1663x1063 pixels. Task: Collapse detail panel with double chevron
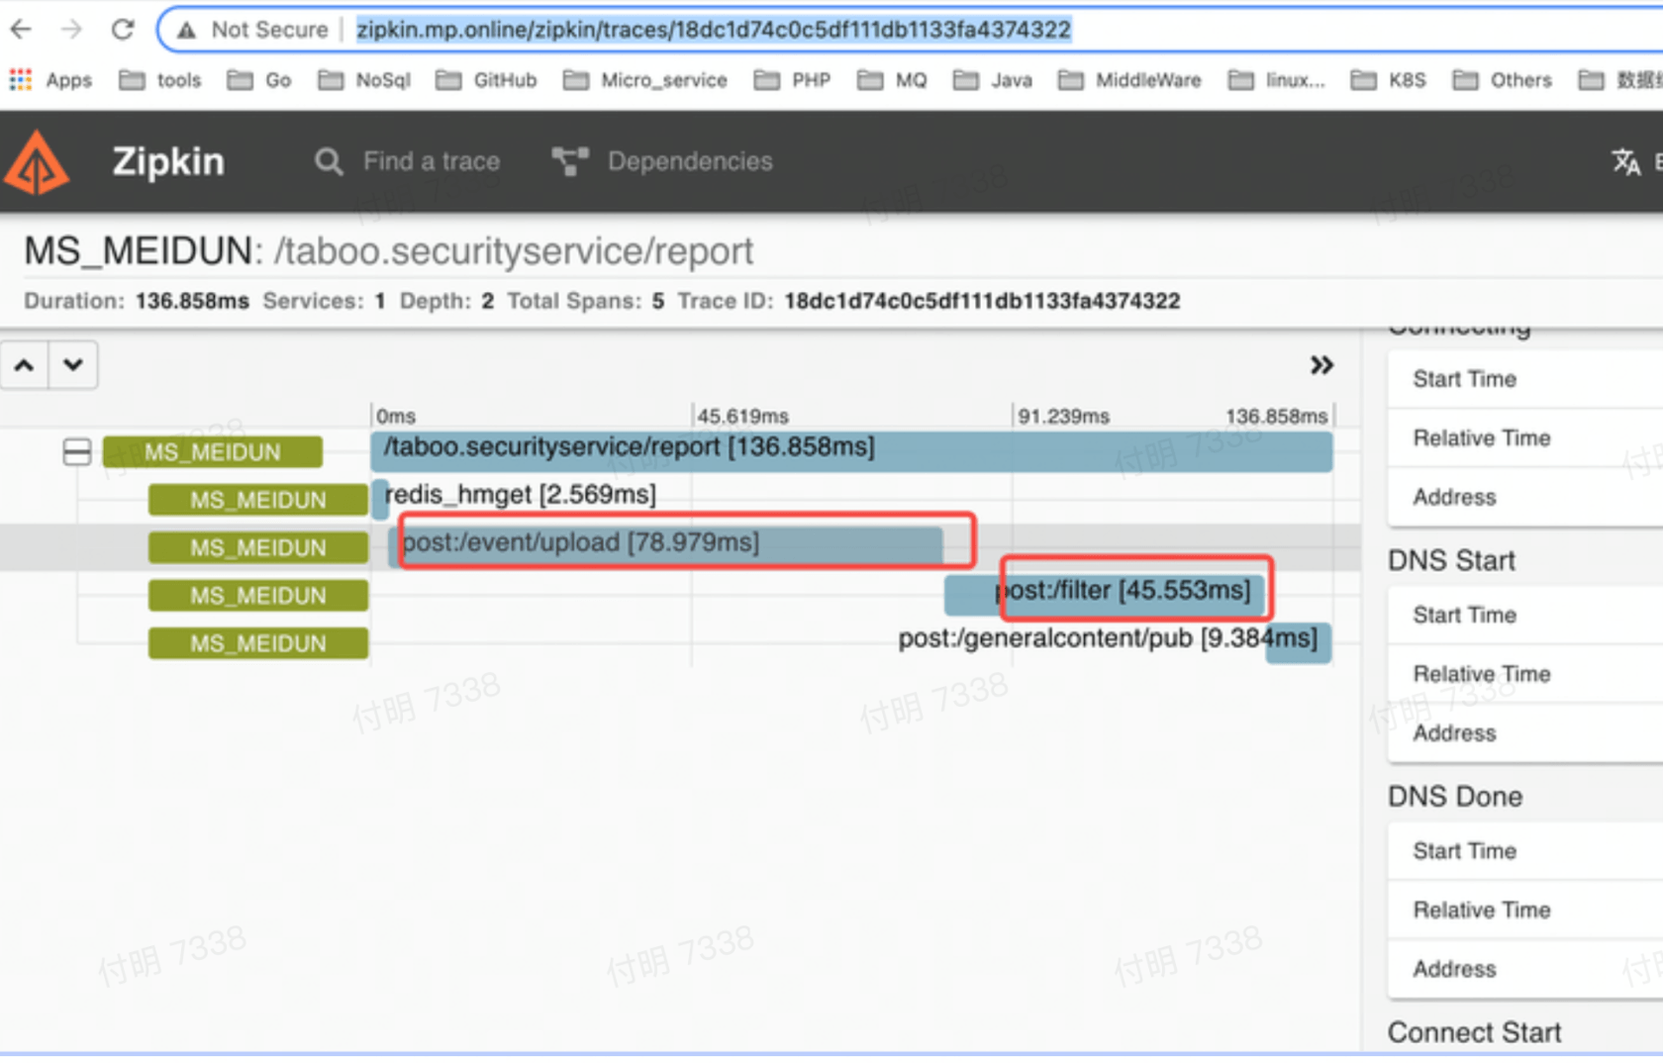tap(1321, 365)
